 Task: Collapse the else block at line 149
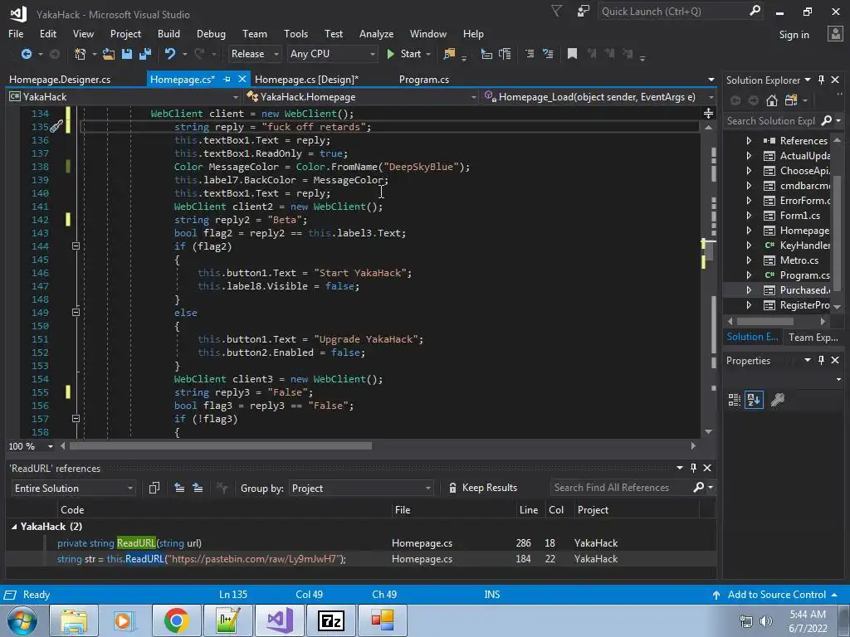click(x=76, y=313)
